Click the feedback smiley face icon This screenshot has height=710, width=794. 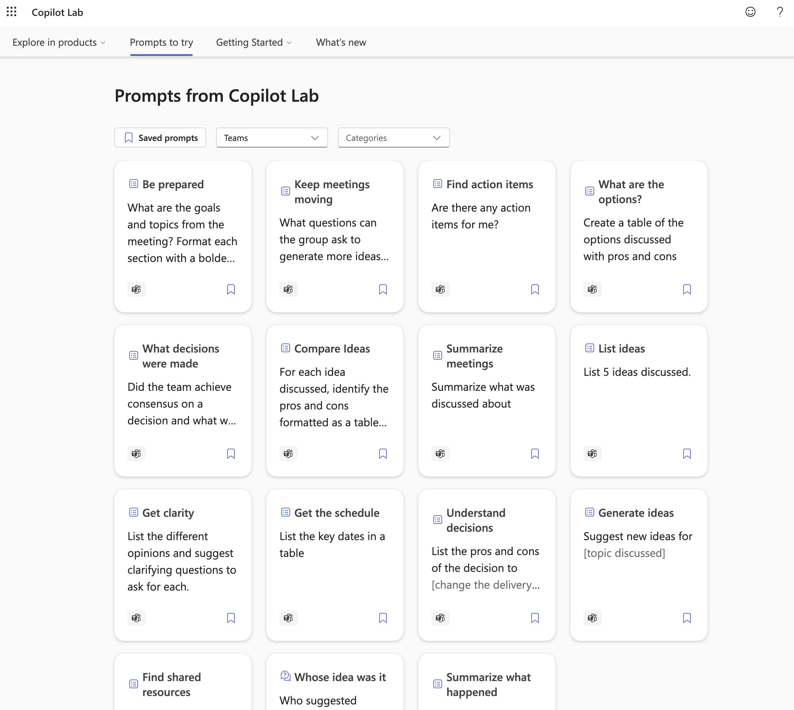pos(750,12)
